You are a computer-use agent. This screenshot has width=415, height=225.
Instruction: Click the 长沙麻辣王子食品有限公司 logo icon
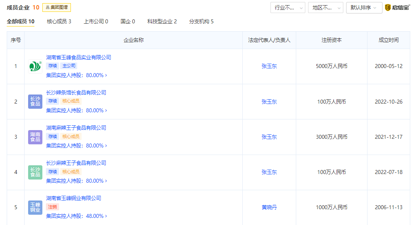coord(35,172)
